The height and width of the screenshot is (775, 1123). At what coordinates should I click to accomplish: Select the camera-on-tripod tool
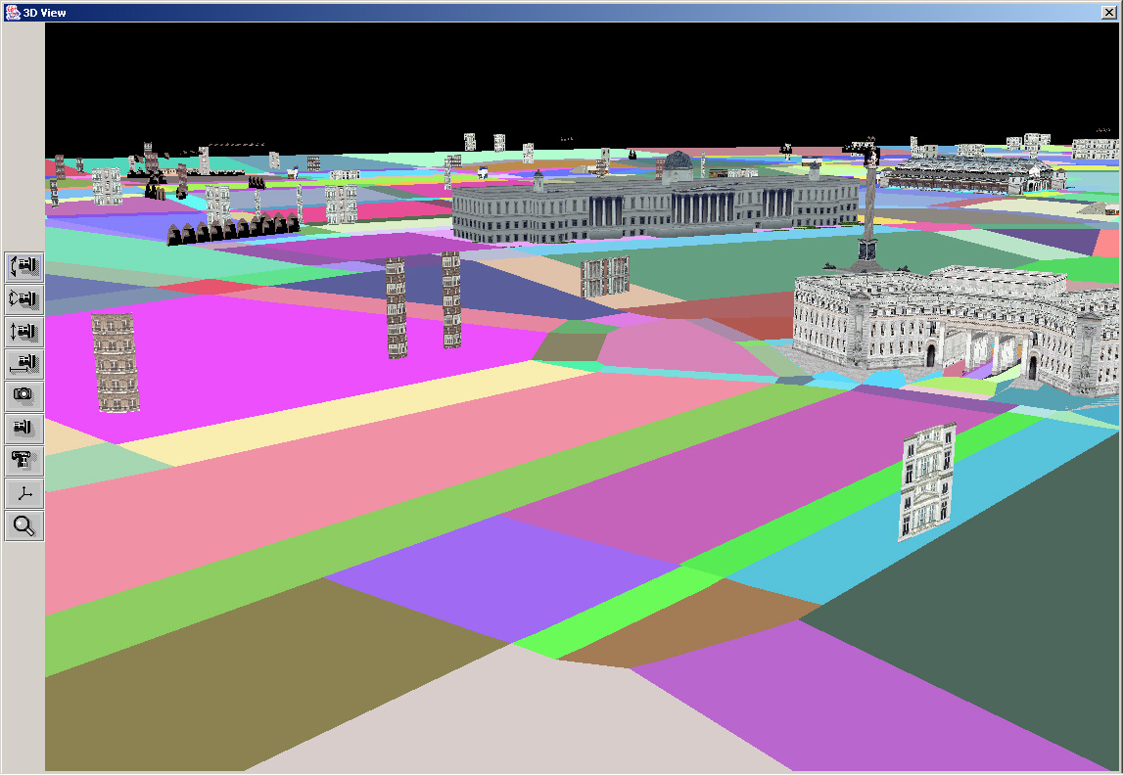pyautogui.click(x=23, y=461)
